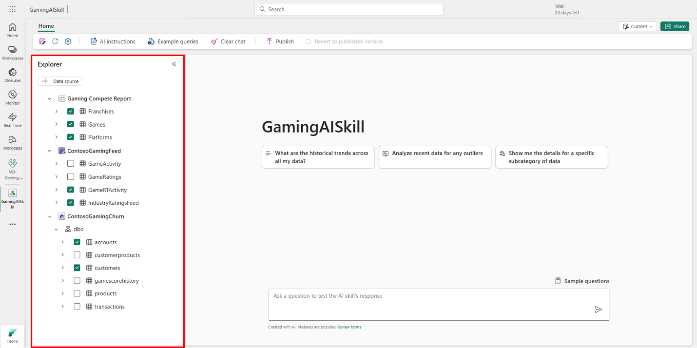Open Real-Time in left navigation

click(x=13, y=120)
